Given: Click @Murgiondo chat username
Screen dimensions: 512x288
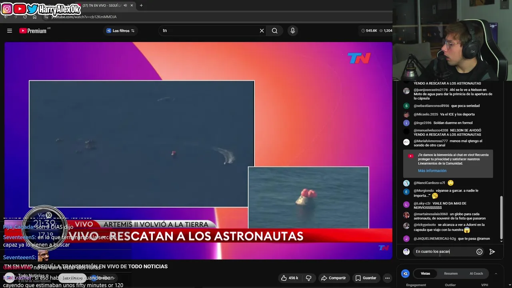Looking at the screenshot, I should click(x=424, y=191).
